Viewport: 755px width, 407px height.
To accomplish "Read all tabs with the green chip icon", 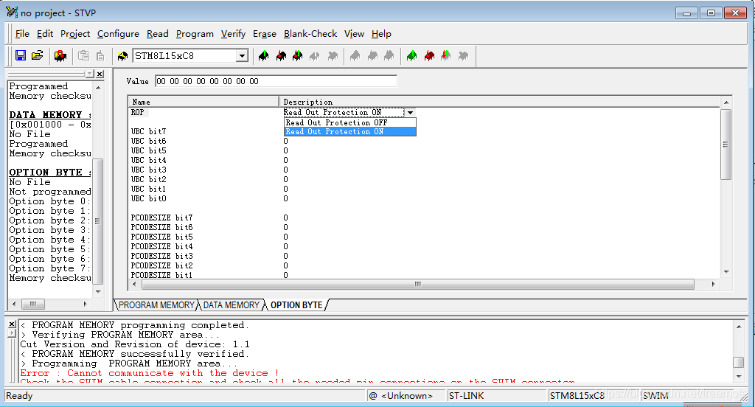I will tap(411, 56).
